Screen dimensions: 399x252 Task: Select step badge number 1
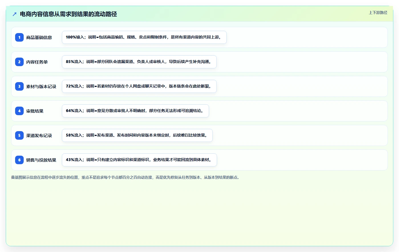click(x=19, y=37)
